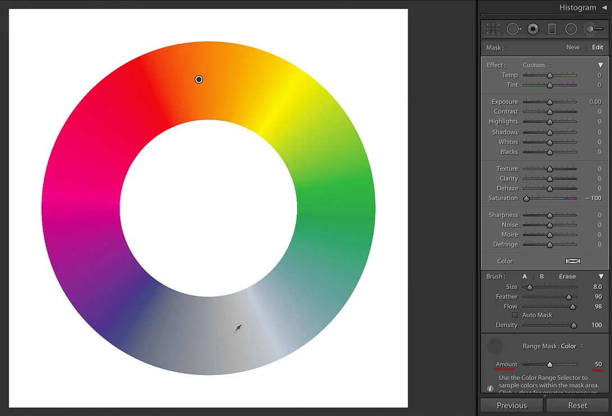Click the Previous button
The width and height of the screenshot is (612, 416).
(511, 405)
